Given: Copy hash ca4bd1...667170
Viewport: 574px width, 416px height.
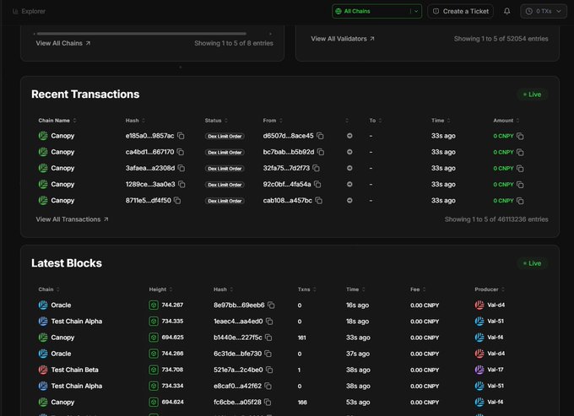Looking at the screenshot, I should (181, 152).
